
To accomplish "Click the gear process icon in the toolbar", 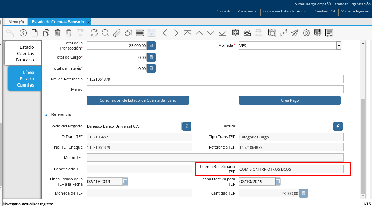I will click(306, 33).
